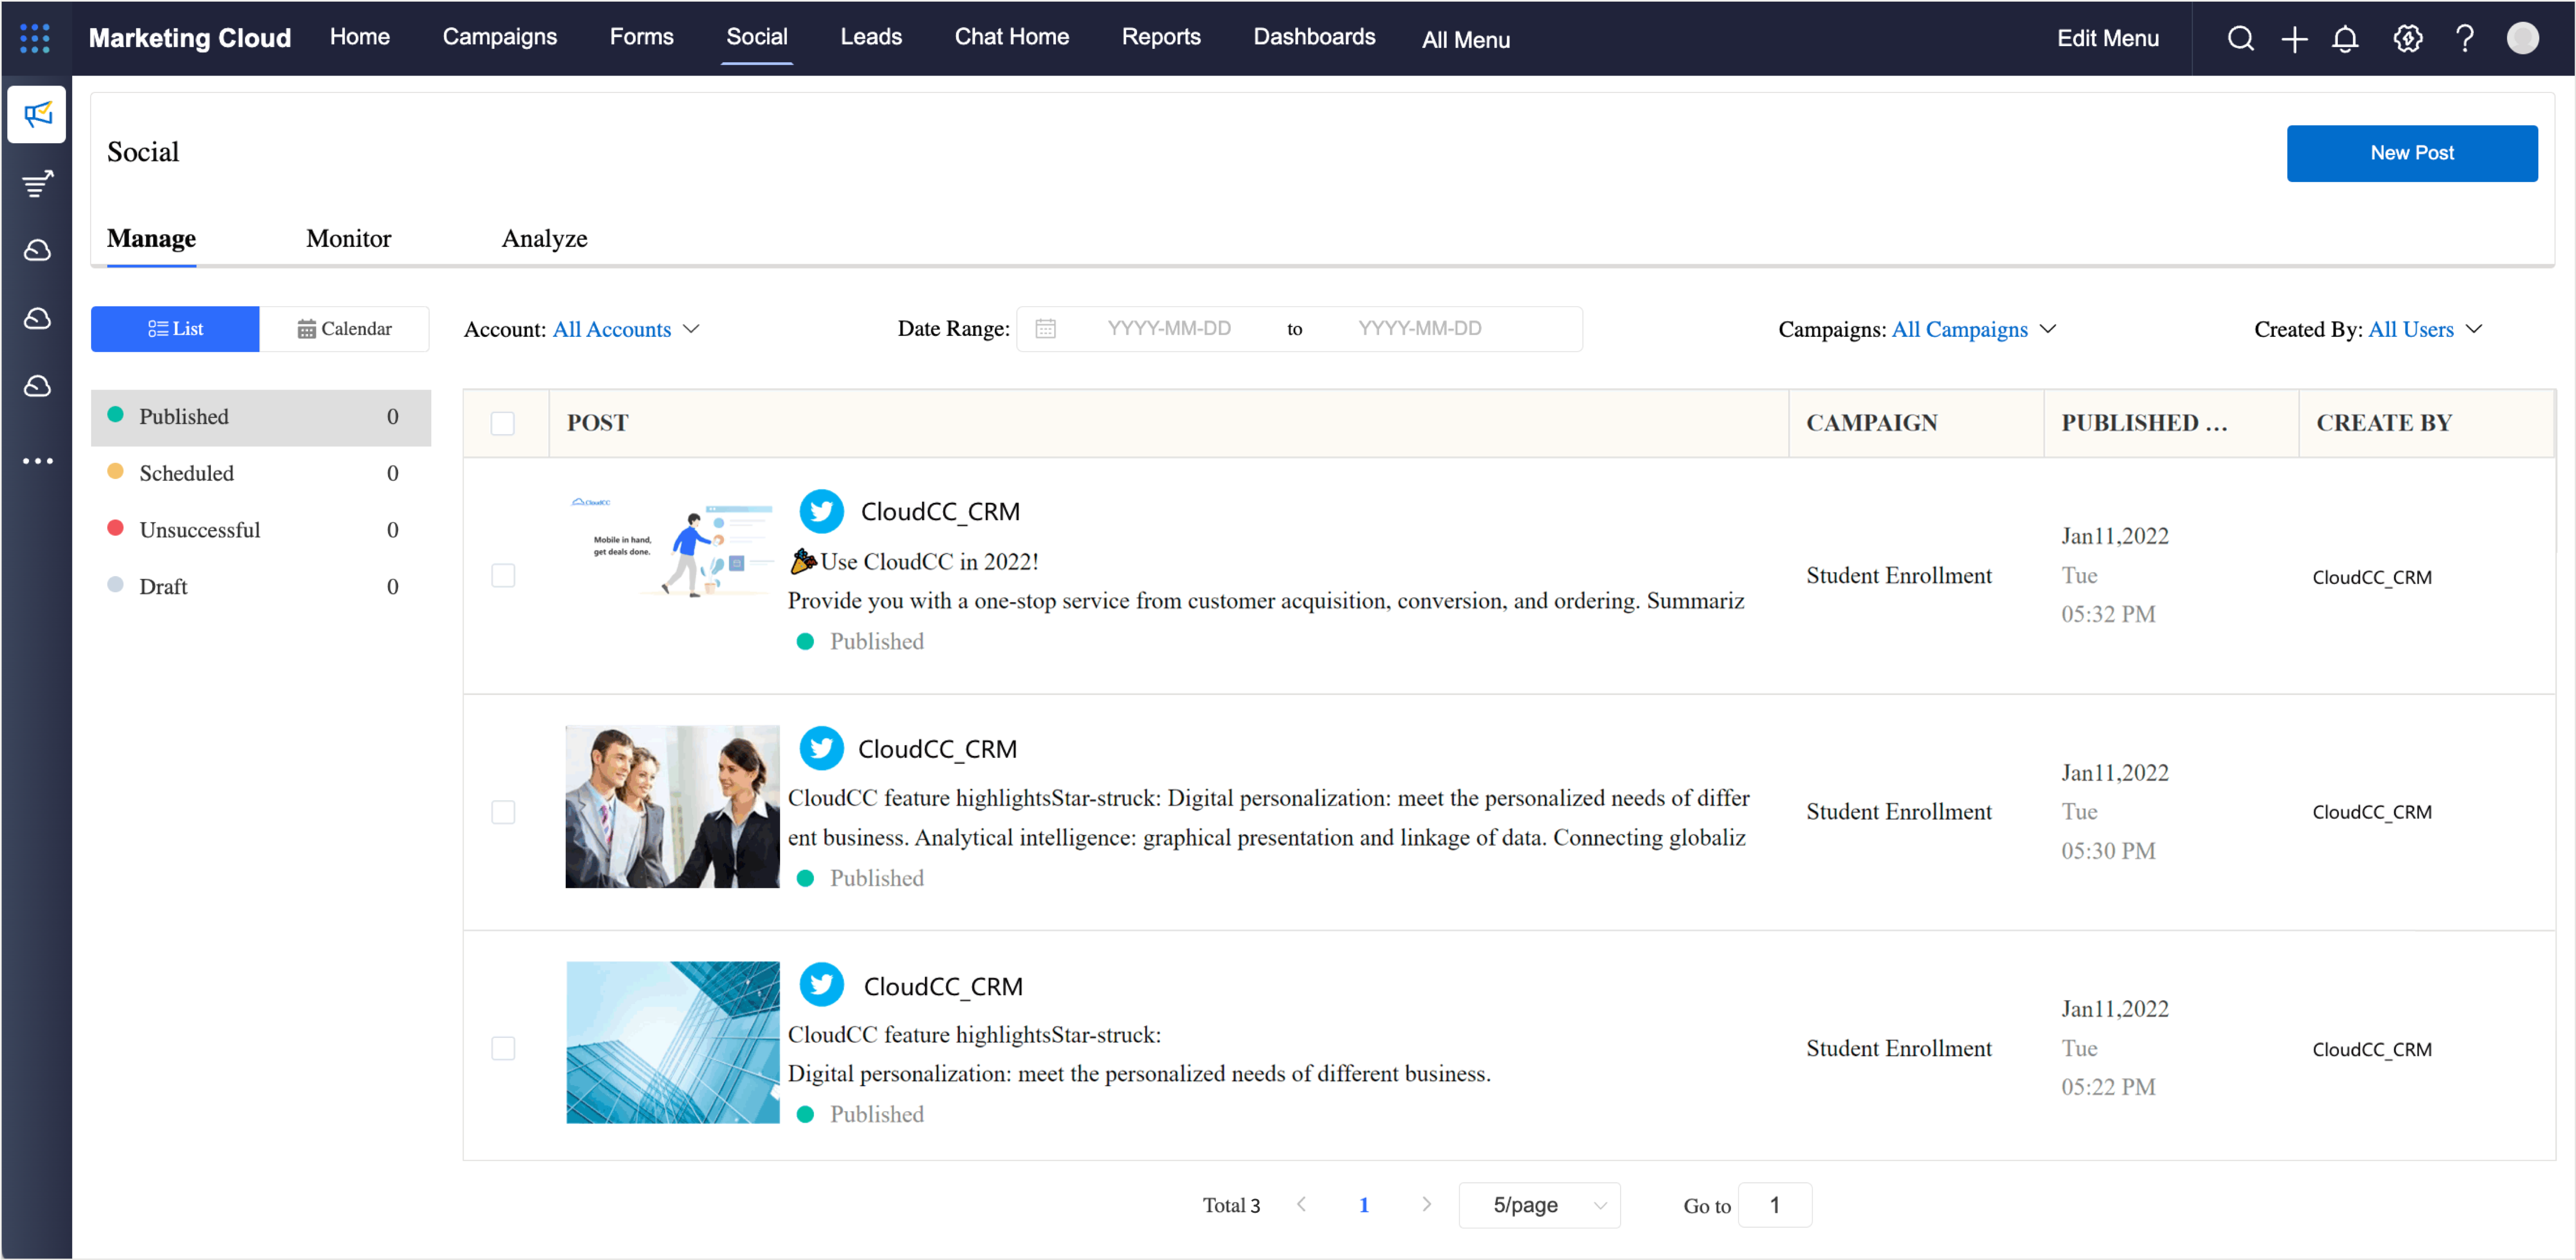This screenshot has width=2576, height=1260.
Task: Click the search magnifier icon
Action: [x=2240, y=38]
